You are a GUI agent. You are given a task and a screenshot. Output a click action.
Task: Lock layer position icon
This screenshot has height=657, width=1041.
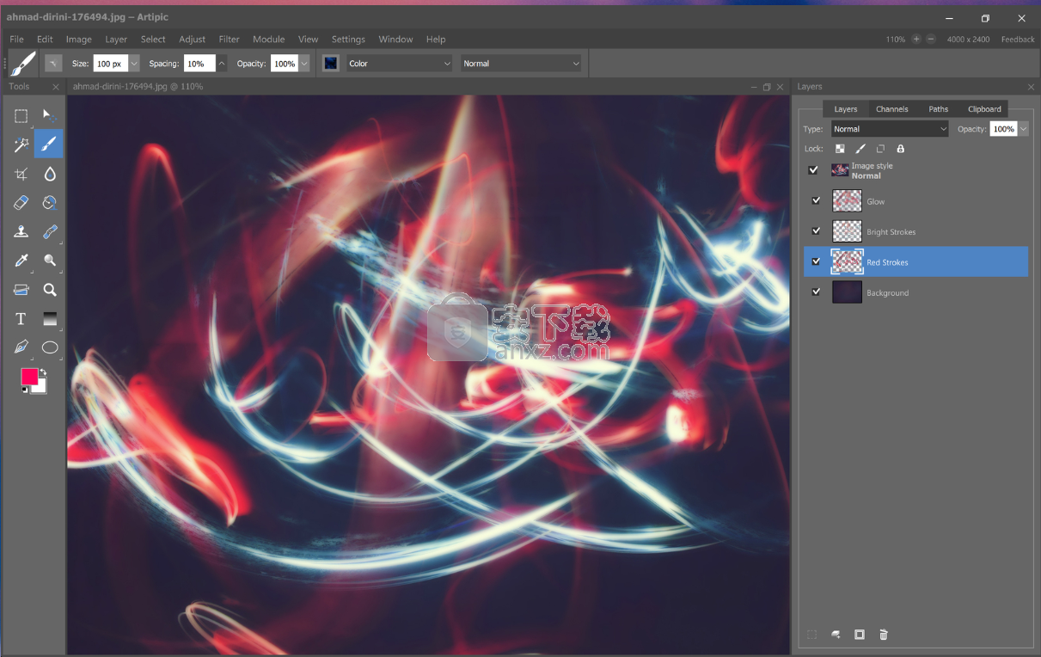pos(880,149)
